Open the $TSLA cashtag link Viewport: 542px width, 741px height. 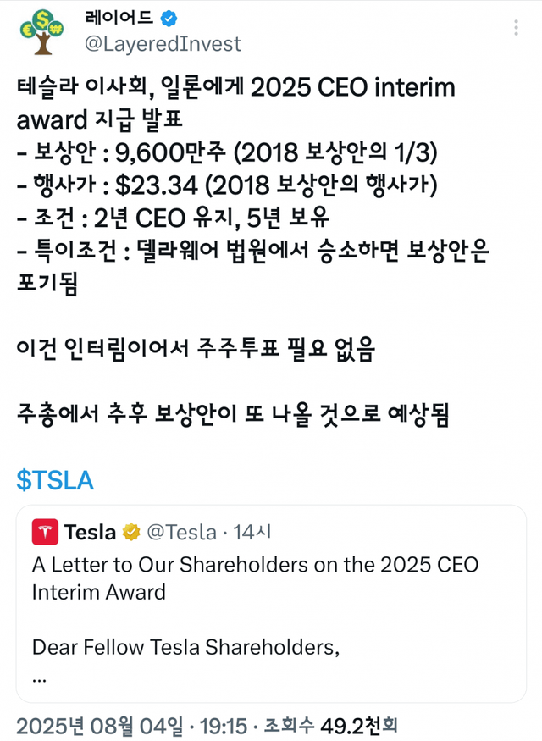(55, 480)
